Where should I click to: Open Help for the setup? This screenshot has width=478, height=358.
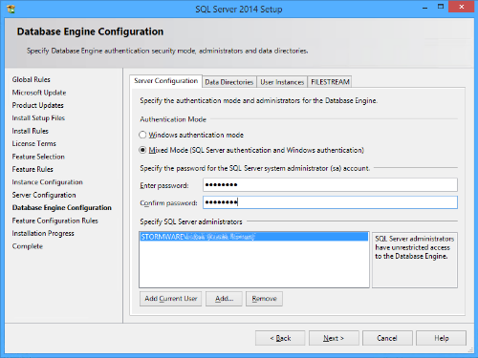[441, 338]
